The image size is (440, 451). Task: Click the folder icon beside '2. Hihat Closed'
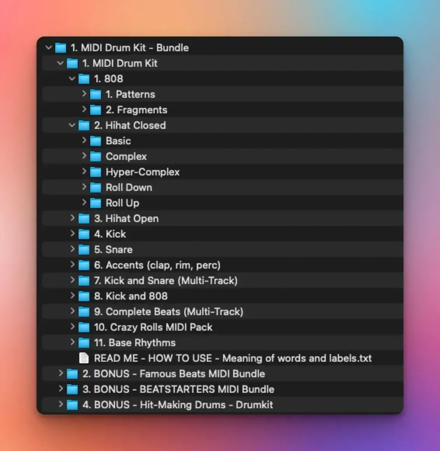pyautogui.click(x=84, y=125)
